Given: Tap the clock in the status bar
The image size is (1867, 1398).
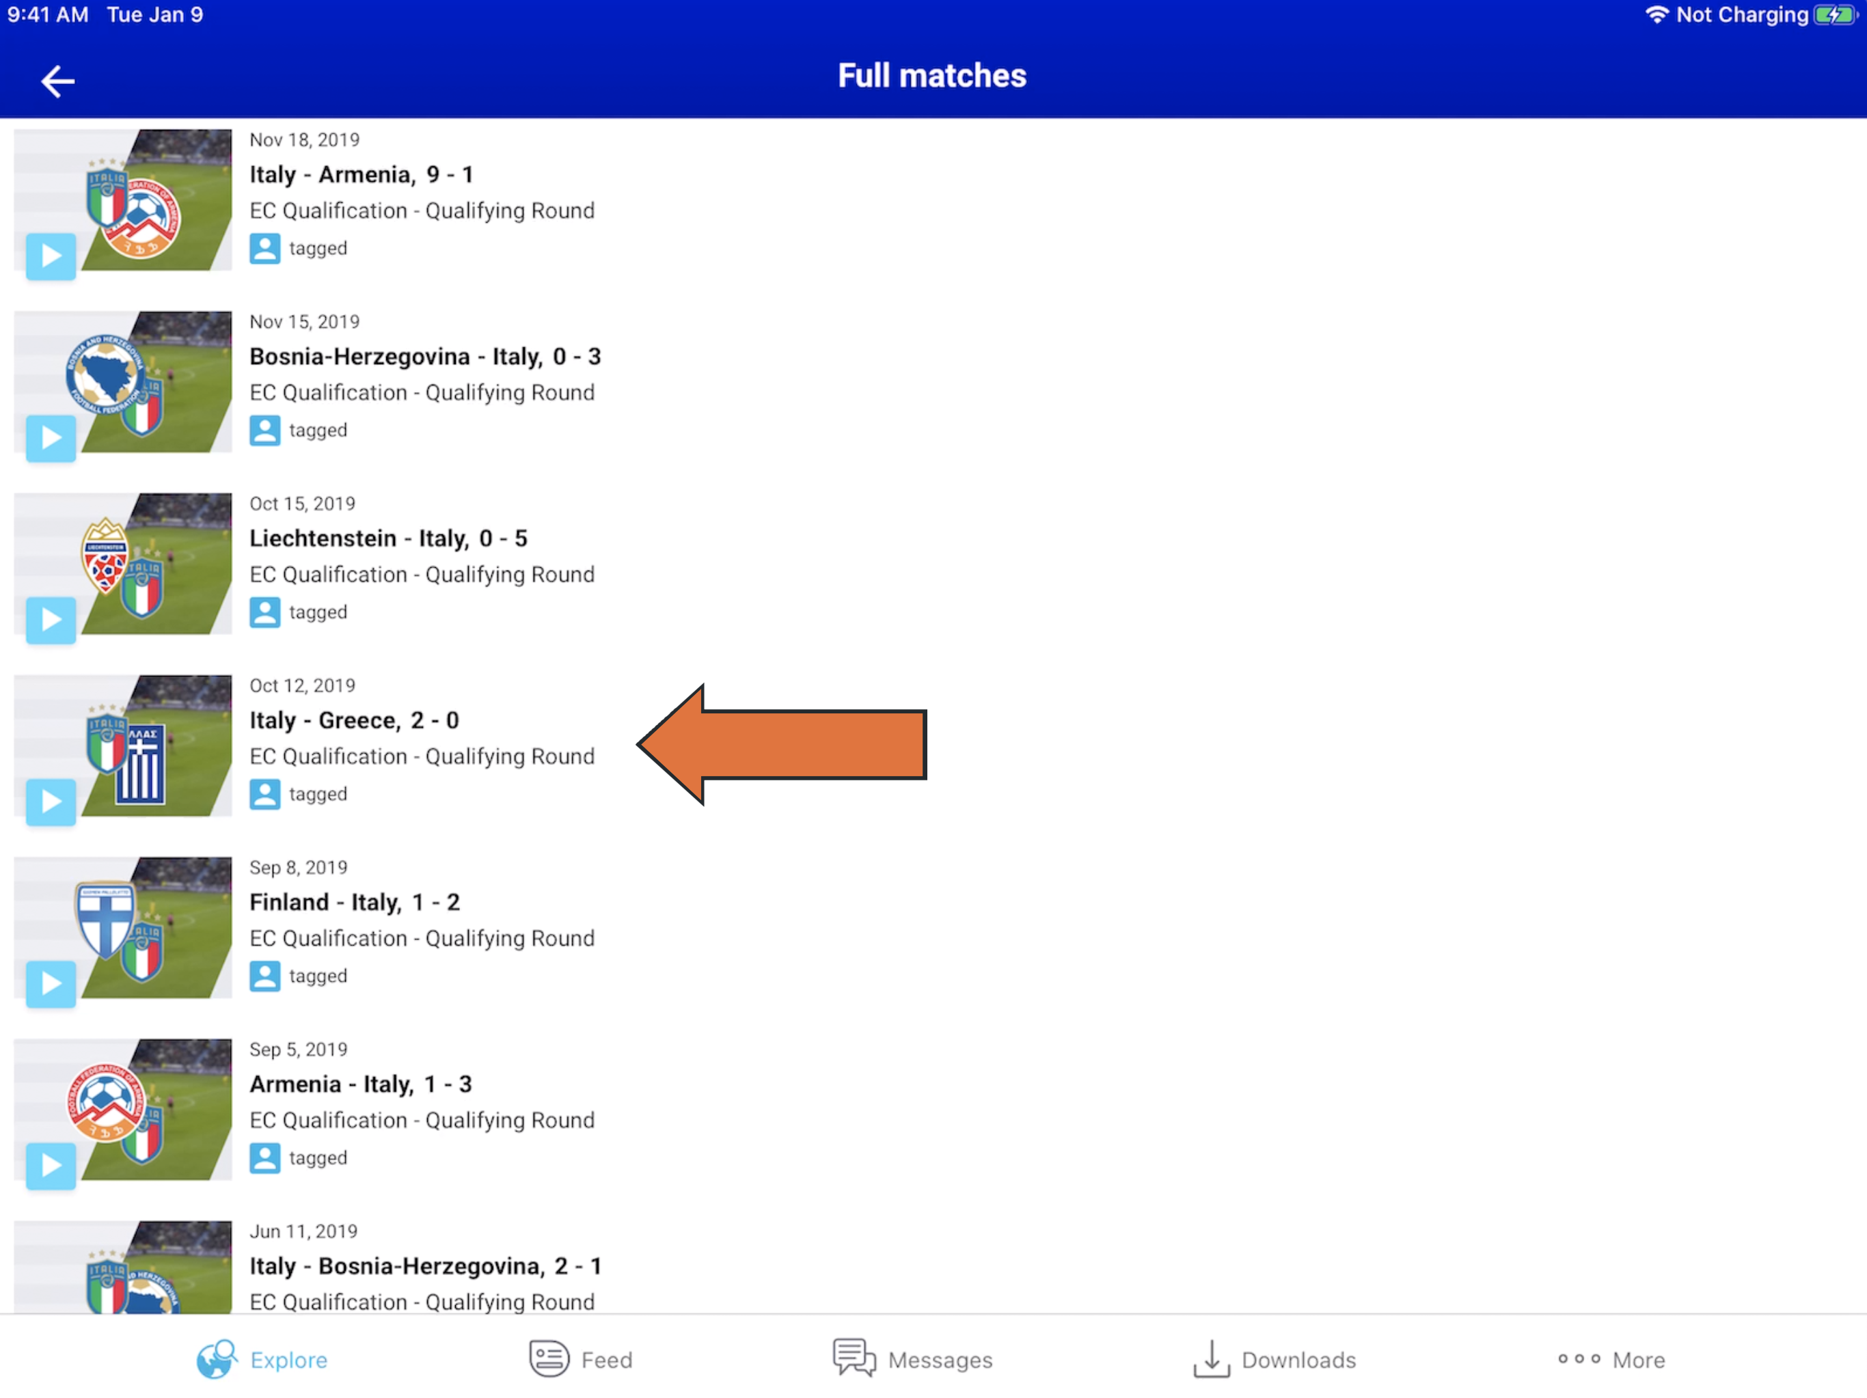Looking at the screenshot, I should click(x=46, y=14).
